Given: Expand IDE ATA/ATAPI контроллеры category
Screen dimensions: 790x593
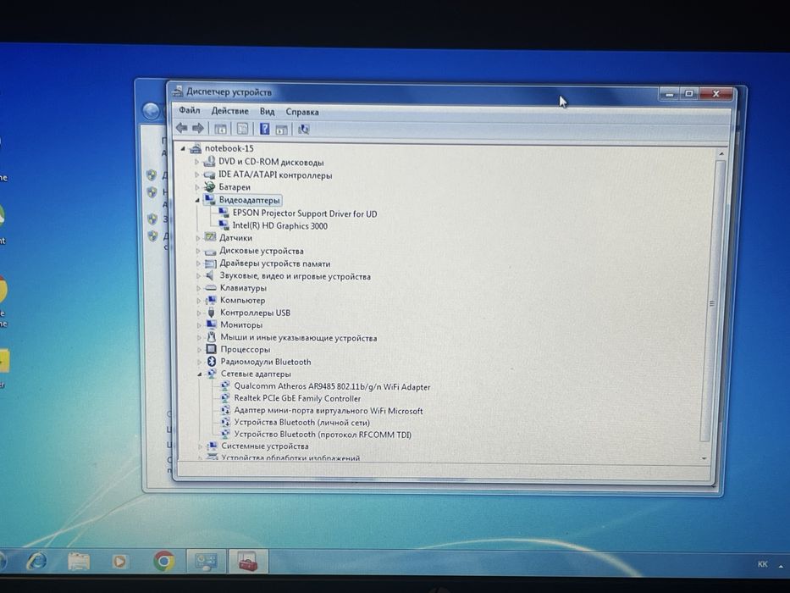Looking at the screenshot, I should click(x=197, y=175).
